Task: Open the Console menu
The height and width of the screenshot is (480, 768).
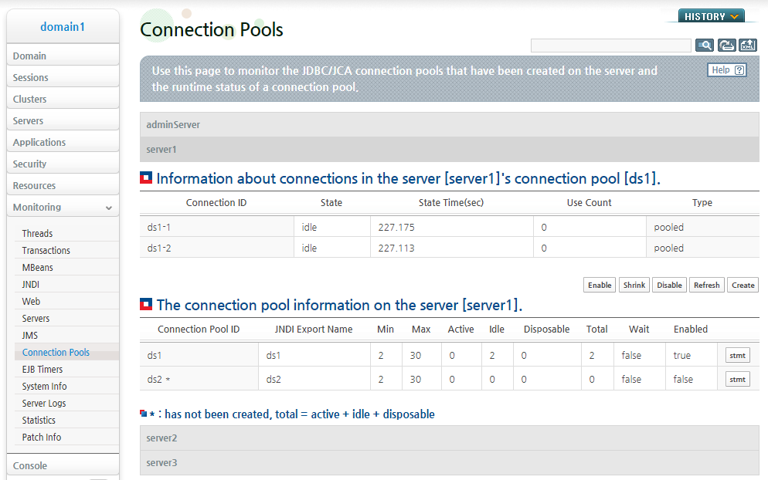Action: pyautogui.click(x=63, y=465)
